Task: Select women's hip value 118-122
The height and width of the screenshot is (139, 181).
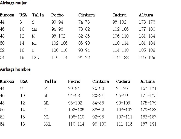Action: [x=121, y=57]
